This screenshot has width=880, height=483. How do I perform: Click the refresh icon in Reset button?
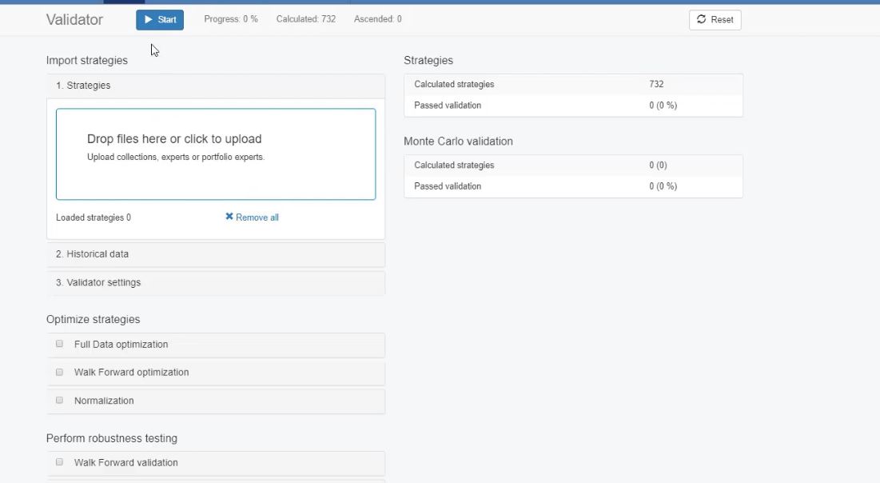click(702, 20)
